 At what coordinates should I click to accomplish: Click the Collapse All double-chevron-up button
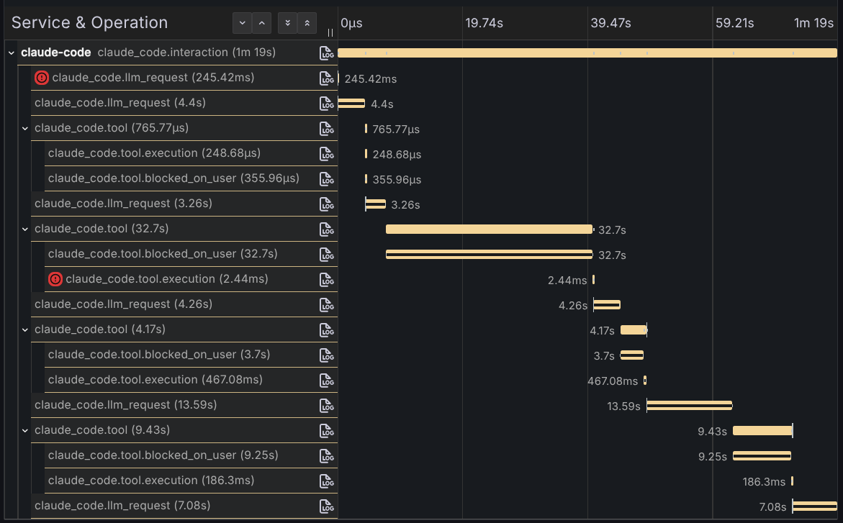(x=307, y=23)
